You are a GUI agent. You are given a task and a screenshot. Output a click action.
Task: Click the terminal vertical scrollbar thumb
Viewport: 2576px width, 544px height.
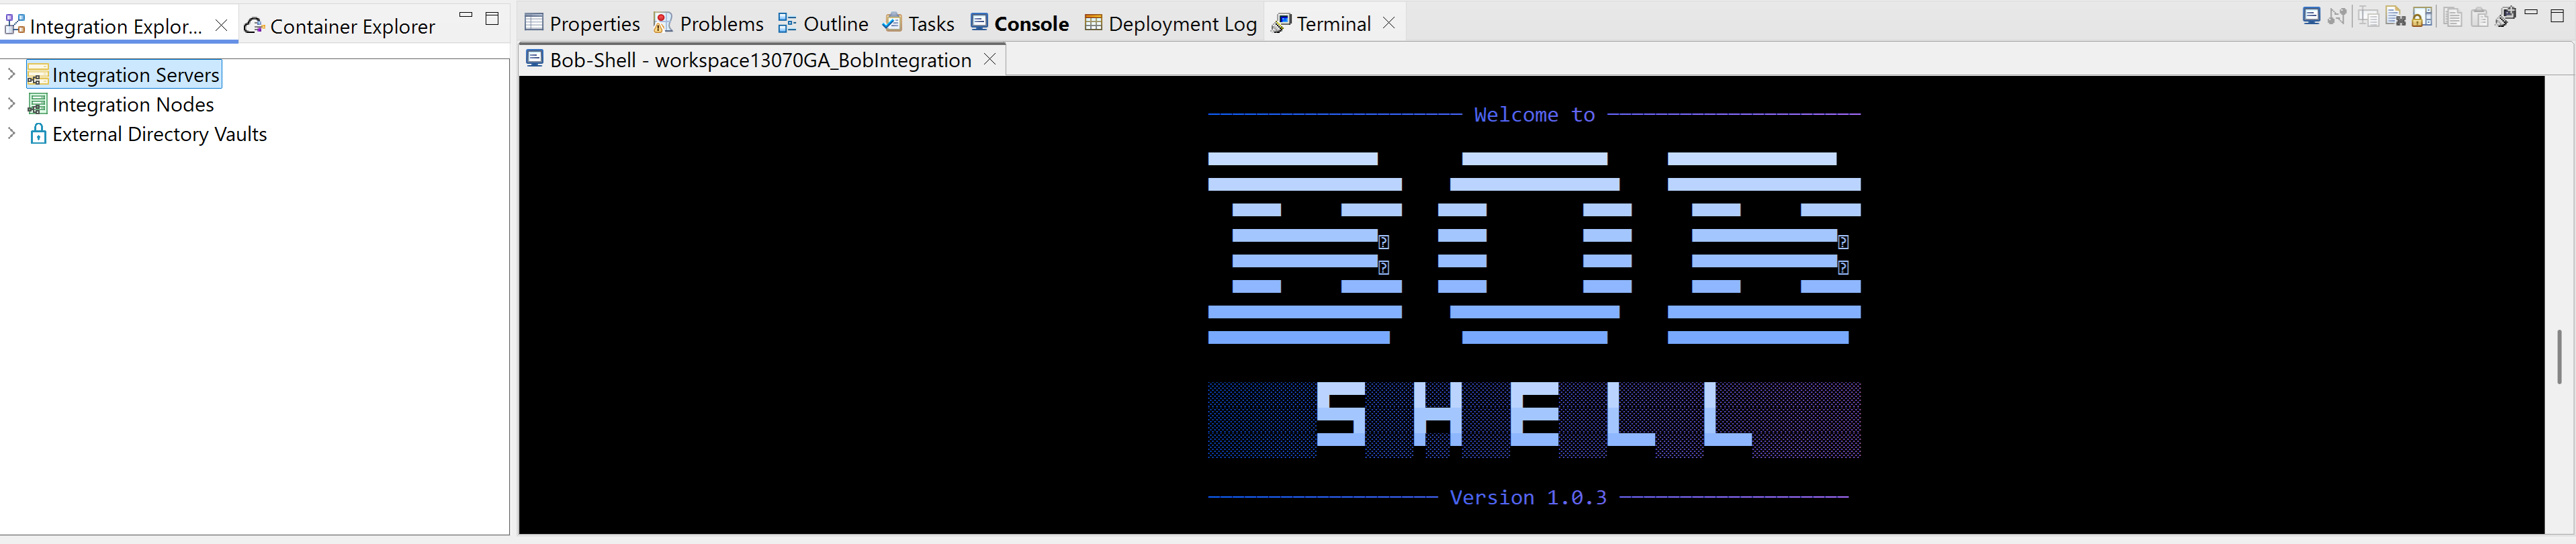click(2560, 356)
